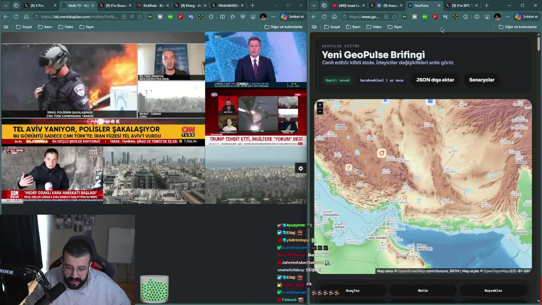Open the Araçlar panel button
The image size is (542, 305).
click(352, 291)
